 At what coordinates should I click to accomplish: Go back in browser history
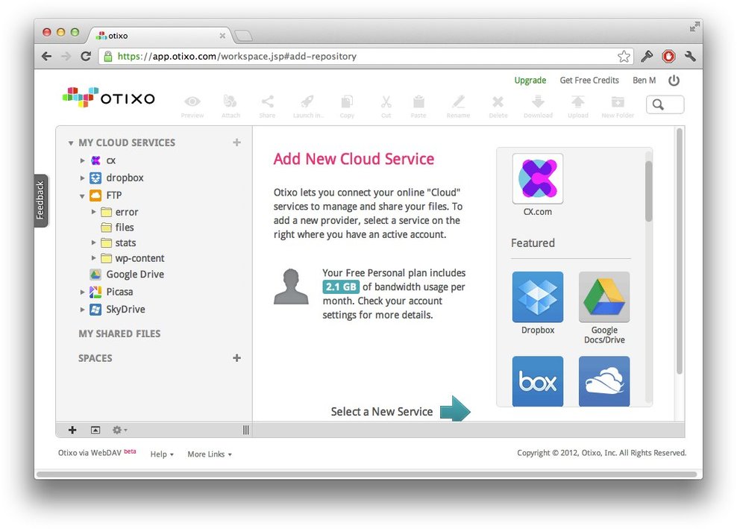tap(46, 57)
